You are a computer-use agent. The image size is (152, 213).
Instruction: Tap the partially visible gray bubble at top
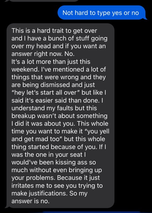[x=42, y=1]
